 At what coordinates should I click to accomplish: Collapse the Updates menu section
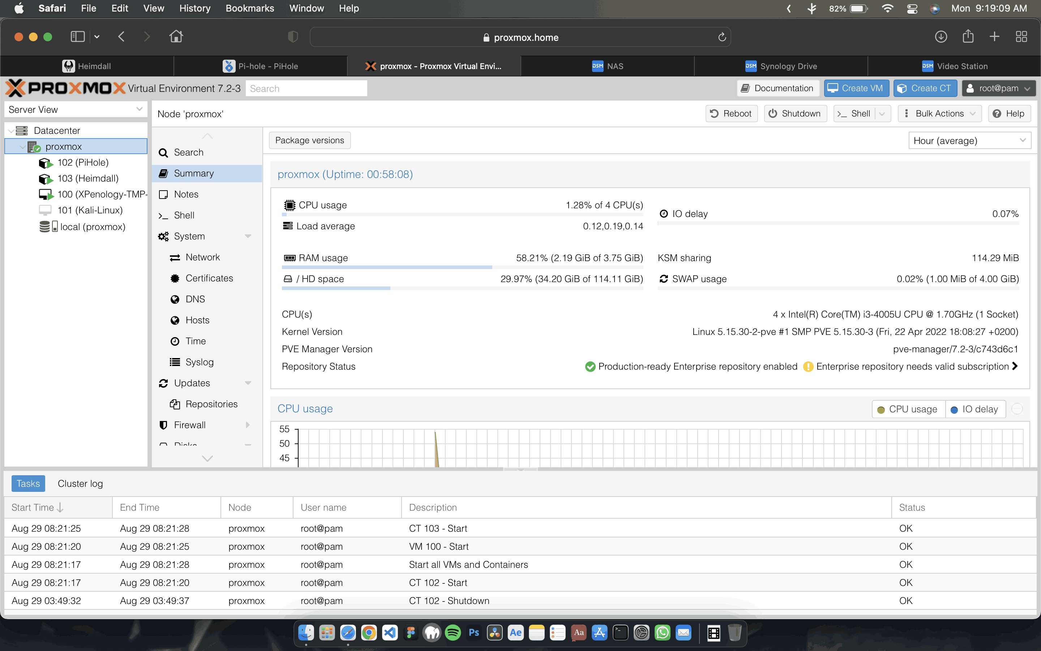248,383
